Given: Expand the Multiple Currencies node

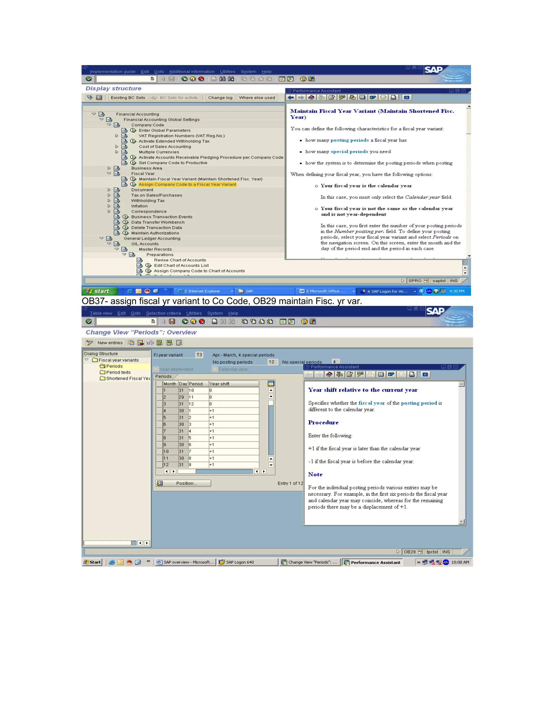Looking at the screenshot, I should tap(116, 152).
